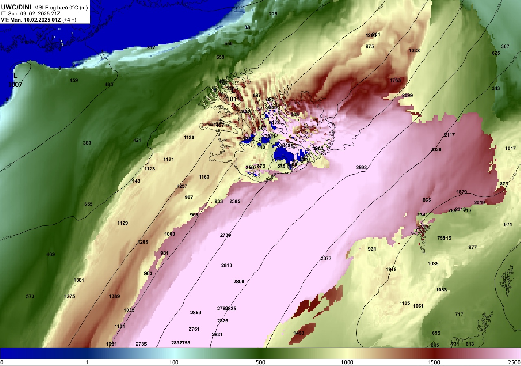Click the value 2739 on the map
The width and height of the screenshot is (521, 366).
pyautogui.click(x=225, y=235)
